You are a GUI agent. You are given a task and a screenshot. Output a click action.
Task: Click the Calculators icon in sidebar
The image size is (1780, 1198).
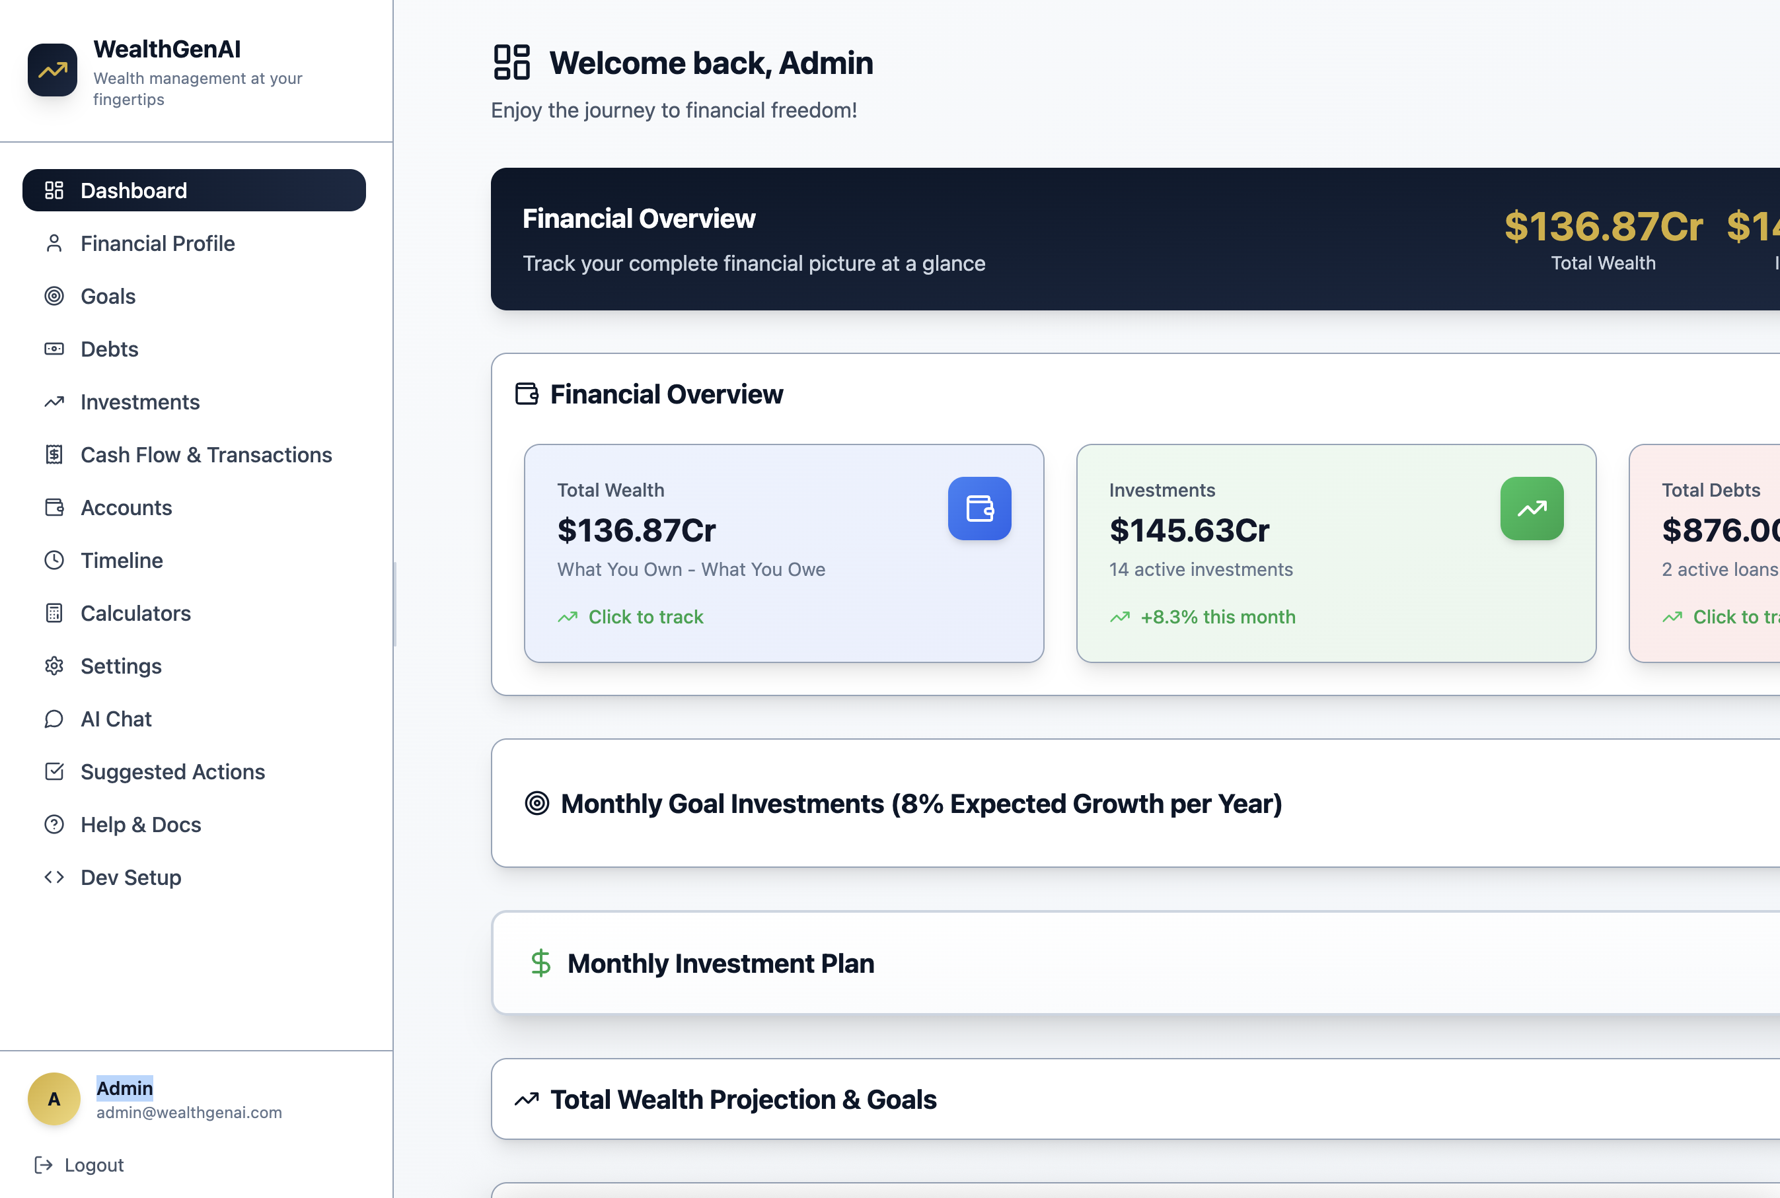[54, 613]
